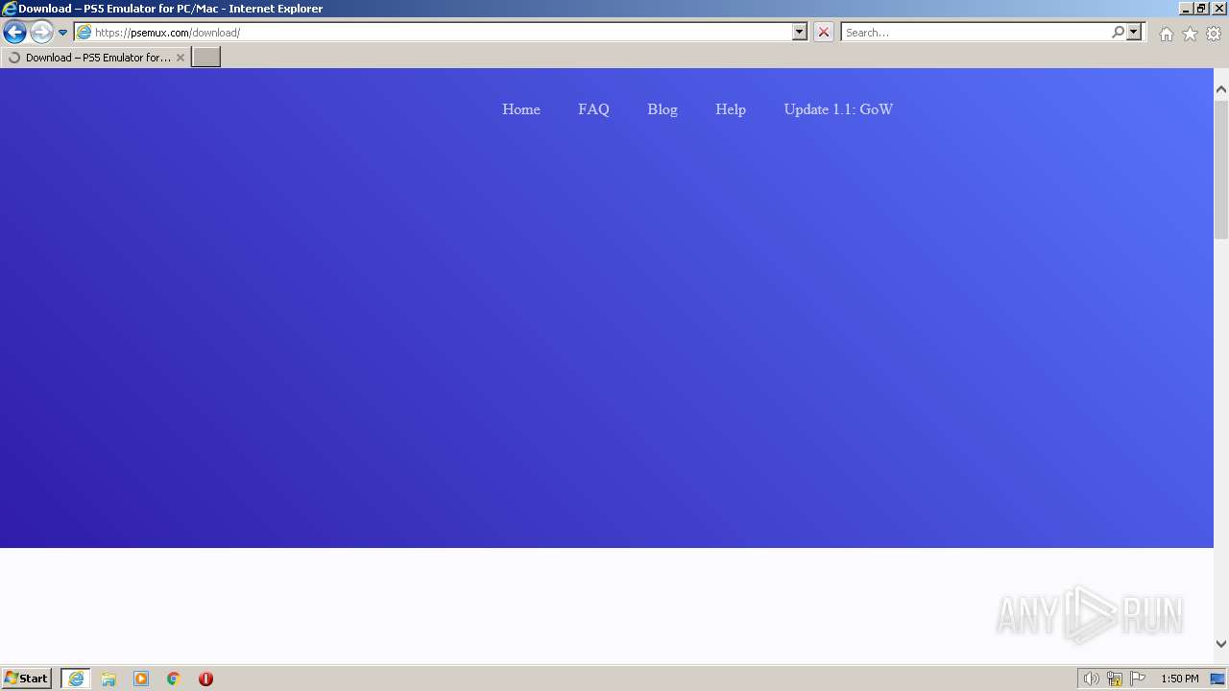Click the volume speaker tray icon
Screen dimensions: 1229x691
[1091, 679]
